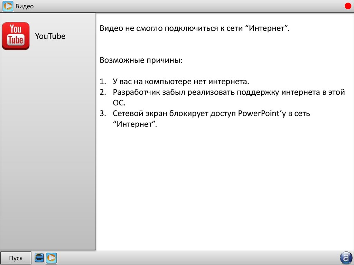Open Internet Explorer from the taskbar

pos(40,258)
